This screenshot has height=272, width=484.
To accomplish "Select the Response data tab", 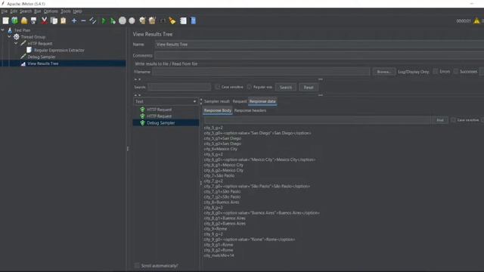I will pyautogui.click(x=262, y=101).
